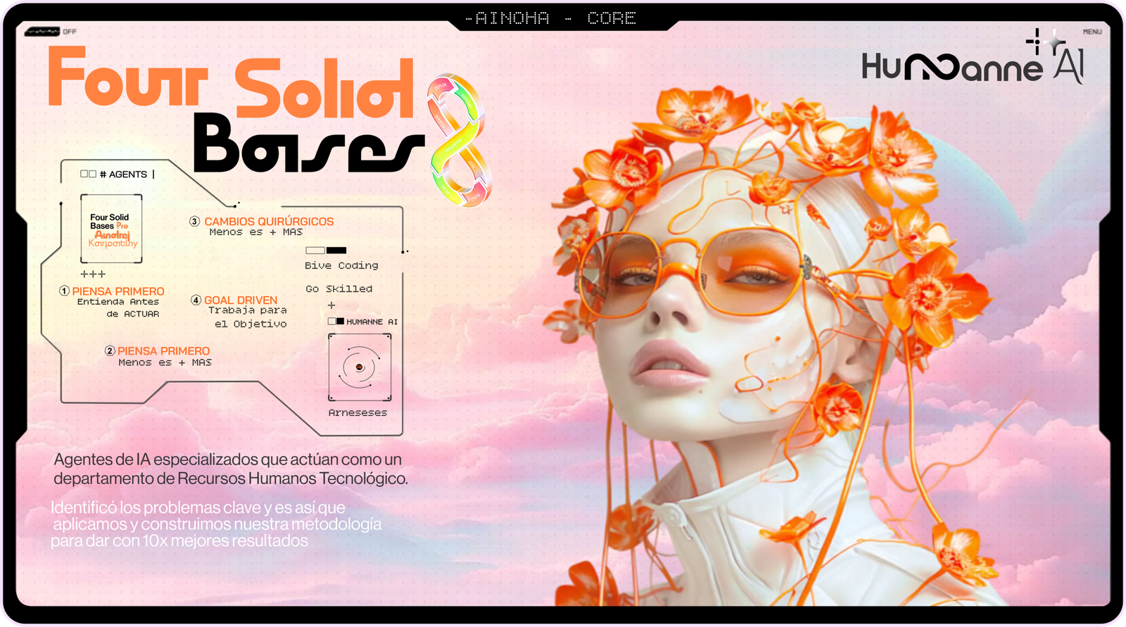Open the circular orbit radar icon
Viewport: 1126px width, 627px height.
(360, 367)
